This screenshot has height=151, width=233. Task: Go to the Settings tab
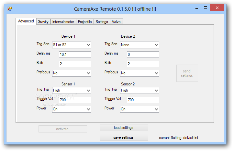click(x=102, y=22)
